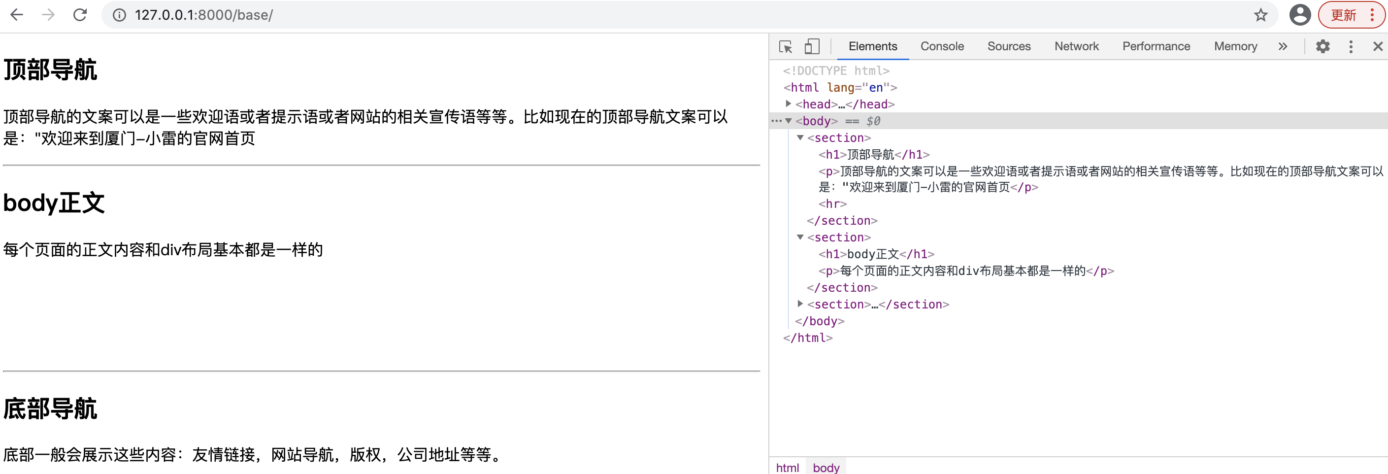This screenshot has width=1388, height=474.
Task: Switch to the Console tab
Action: click(x=942, y=46)
